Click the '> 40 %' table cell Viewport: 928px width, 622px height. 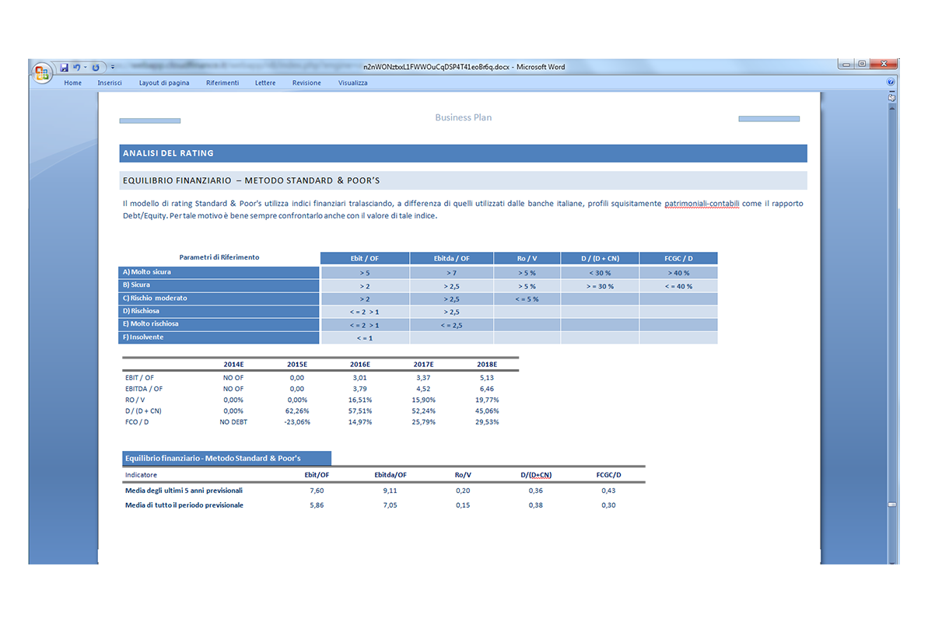tap(678, 274)
